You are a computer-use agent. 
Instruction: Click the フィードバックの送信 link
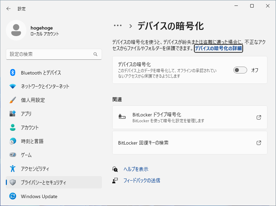pyautogui.click(x=141, y=180)
